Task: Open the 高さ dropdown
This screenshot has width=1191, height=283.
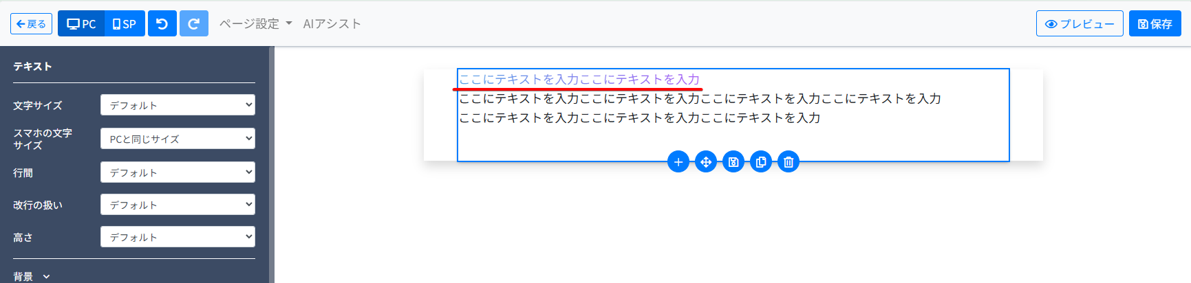Action: pos(178,237)
